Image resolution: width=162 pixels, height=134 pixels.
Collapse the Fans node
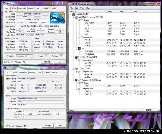(x=76, y=49)
